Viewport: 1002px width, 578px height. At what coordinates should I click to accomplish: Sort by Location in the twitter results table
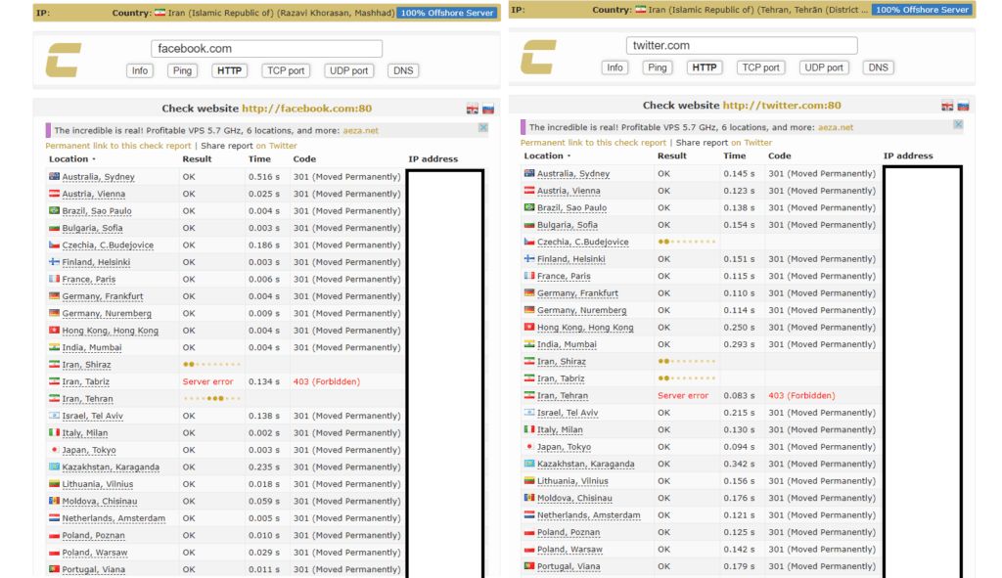[546, 156]
